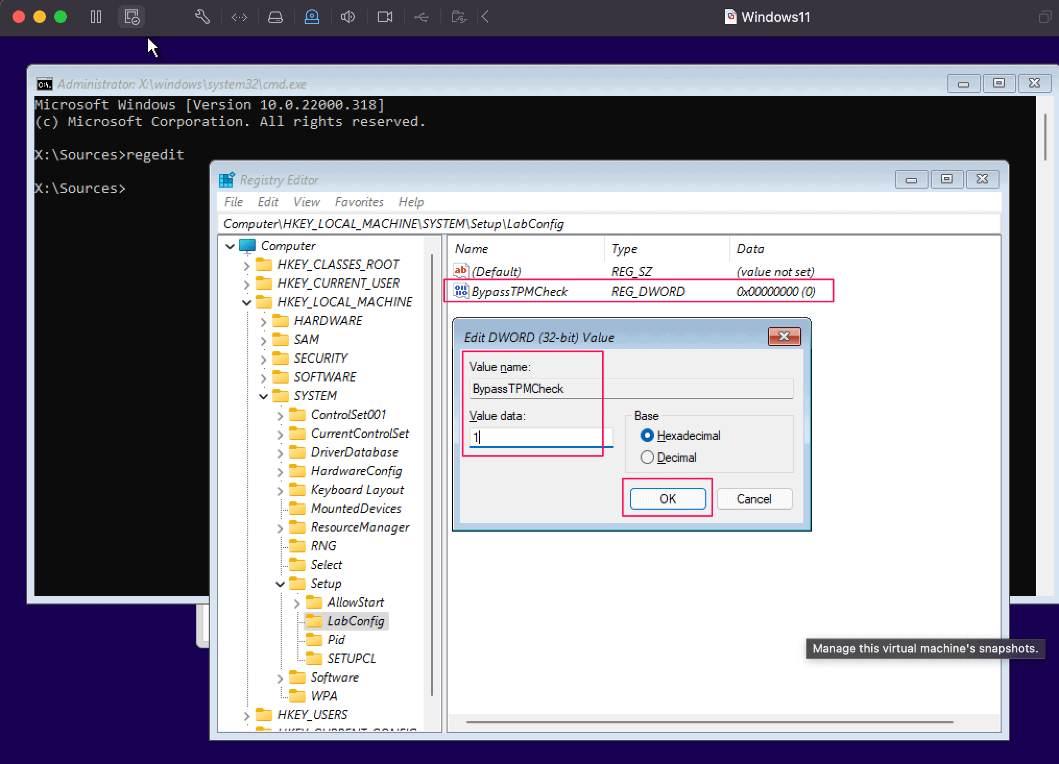Expand the HKEY_CLASSES_ROOT node
The image size is (1059, 764).
pos(247,265)
